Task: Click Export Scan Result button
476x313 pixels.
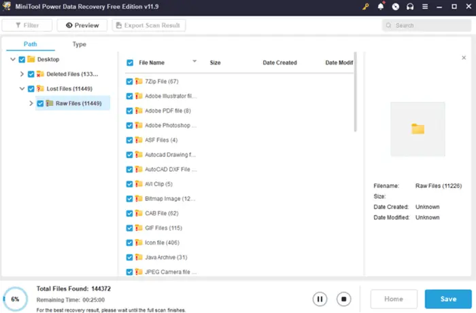Action: coord(149,25)
